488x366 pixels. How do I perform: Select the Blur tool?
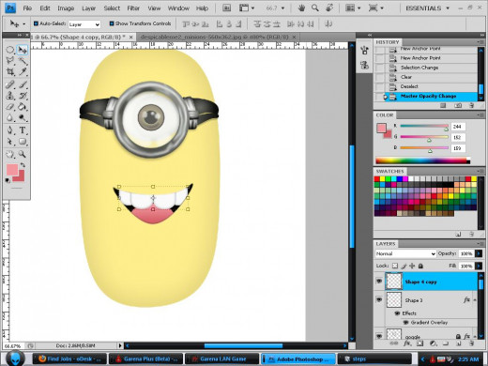(10, 117)
